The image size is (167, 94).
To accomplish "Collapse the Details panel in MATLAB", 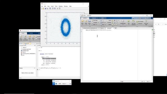I will click(34, 68).
